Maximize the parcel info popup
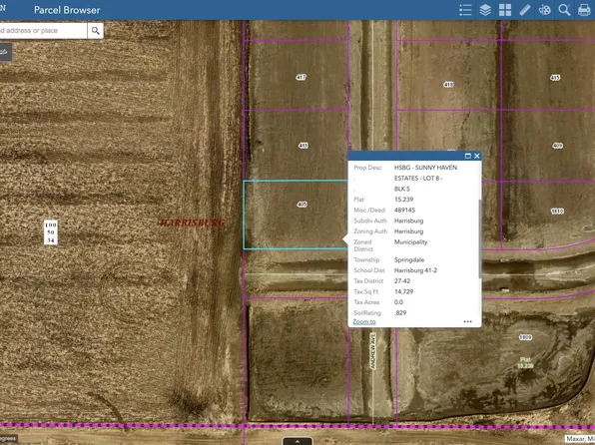This screenshot has height=445, width=595. (468, 156)
